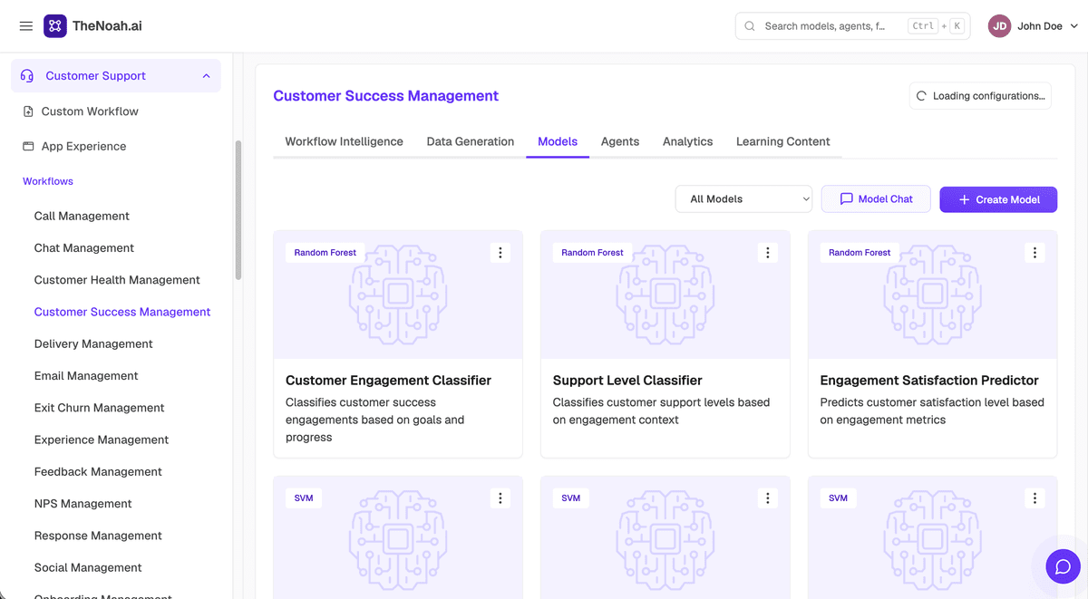Click the Loading configurations button
The width and height of the screenshot is (1088, 599).
coord(980,96)
